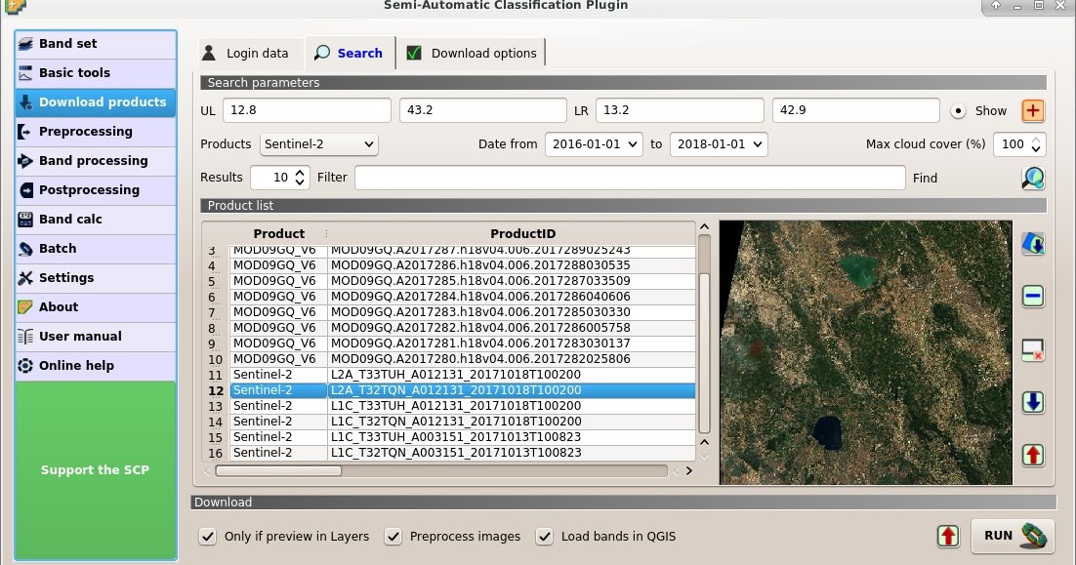Import the product list from file
The image size is (1076, 565).
point(1032,402)
